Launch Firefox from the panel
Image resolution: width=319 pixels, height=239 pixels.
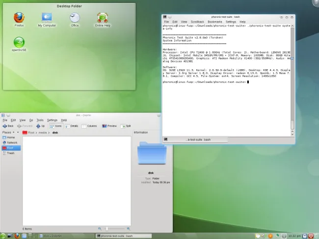coord(17,236)
